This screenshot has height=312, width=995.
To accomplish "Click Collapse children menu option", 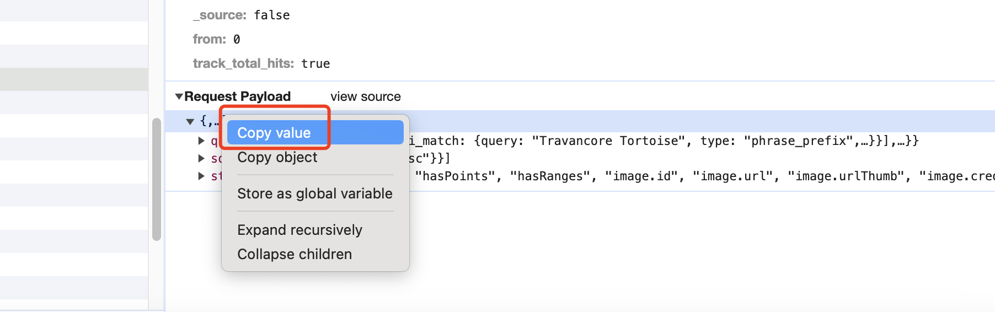I will tap(295, 254).
